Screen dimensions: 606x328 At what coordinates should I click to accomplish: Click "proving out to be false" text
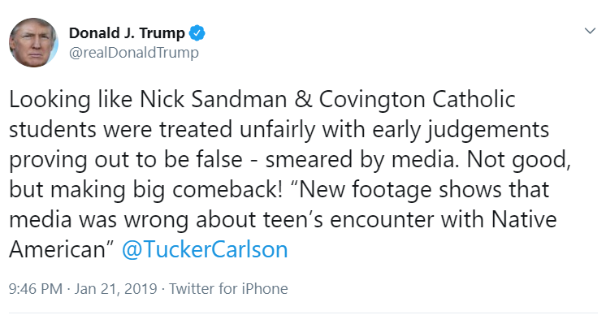[126, 160]
